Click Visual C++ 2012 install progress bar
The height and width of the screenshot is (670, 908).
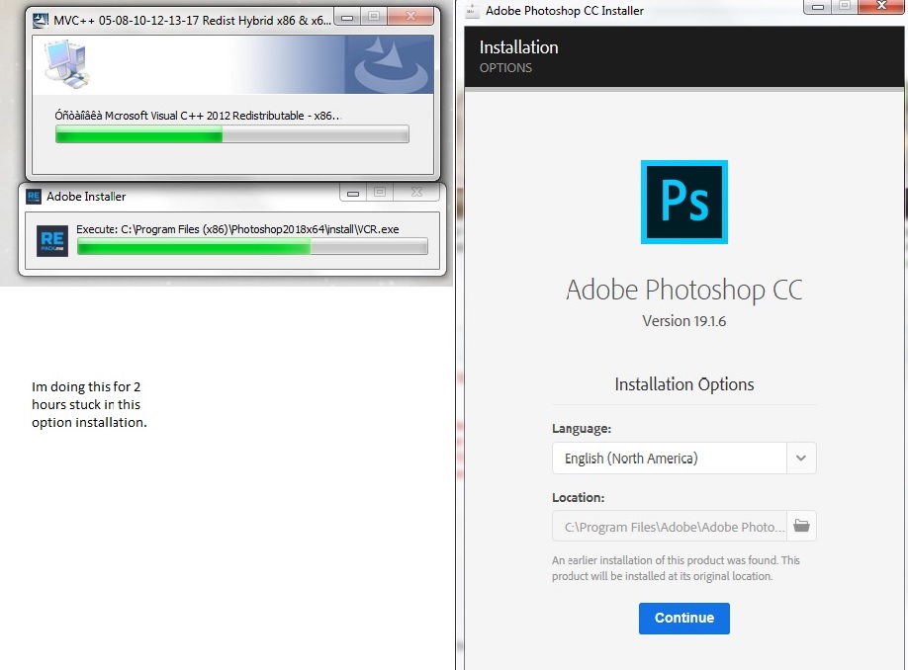[232, 134]
